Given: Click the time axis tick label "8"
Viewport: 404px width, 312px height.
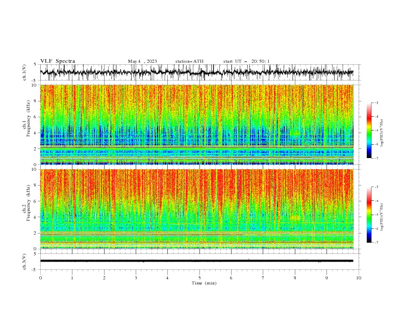Looking at the screenshot, I should 295,278.
